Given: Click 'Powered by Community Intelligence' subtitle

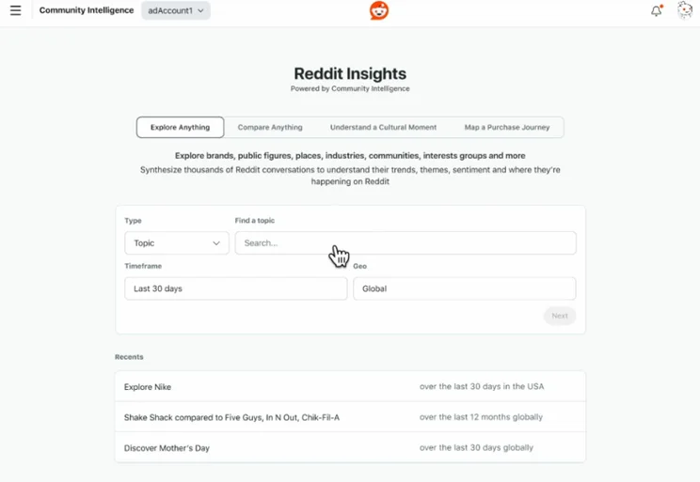Looking at the screenshot, I should click(350, 88).
